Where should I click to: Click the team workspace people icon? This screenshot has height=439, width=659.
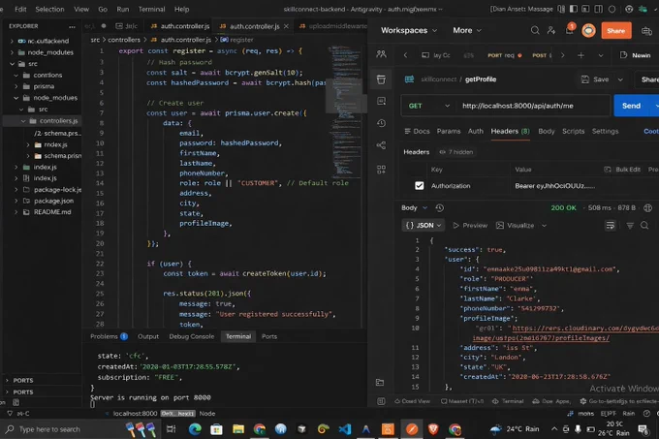click(381, 54)
